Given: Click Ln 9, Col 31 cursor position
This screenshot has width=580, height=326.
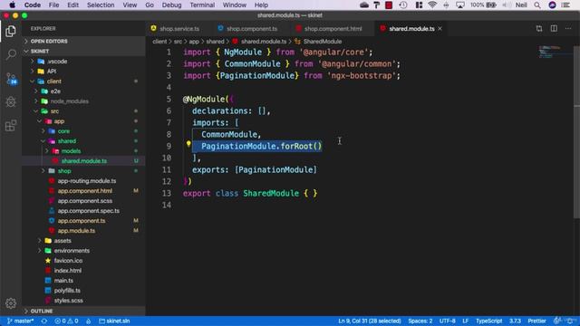Looking at the screenshot, I should (x=369, y=321).
